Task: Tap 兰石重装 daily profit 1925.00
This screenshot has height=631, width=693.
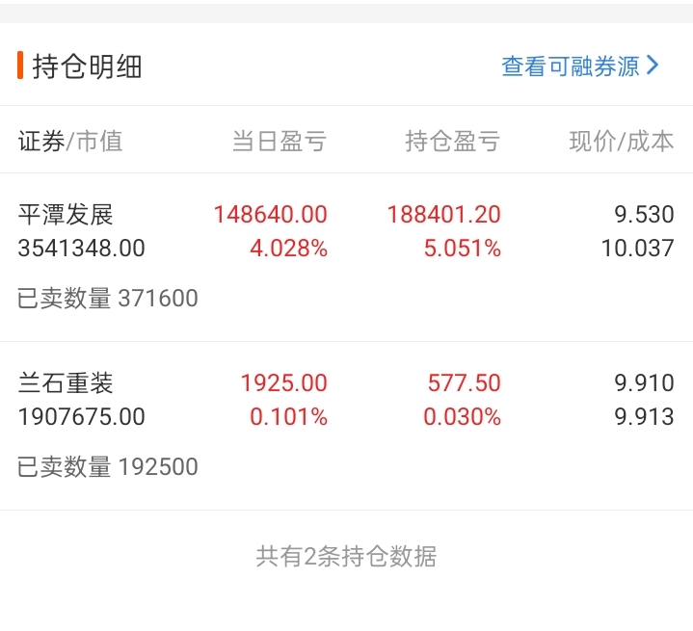Action: click(283, 382)
